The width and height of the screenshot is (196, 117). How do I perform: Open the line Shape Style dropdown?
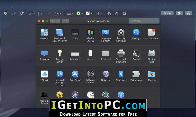70,13
